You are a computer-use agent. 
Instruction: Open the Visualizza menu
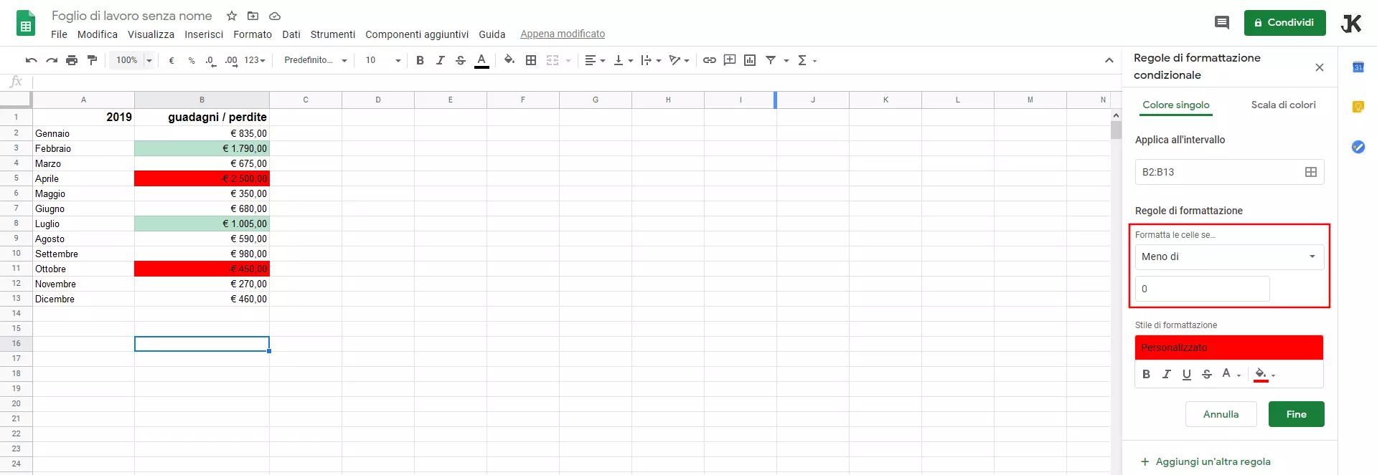151,34
